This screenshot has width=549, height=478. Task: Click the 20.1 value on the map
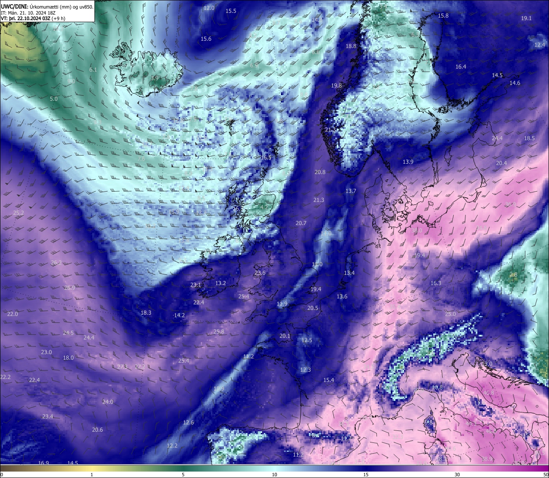point(285,336)
